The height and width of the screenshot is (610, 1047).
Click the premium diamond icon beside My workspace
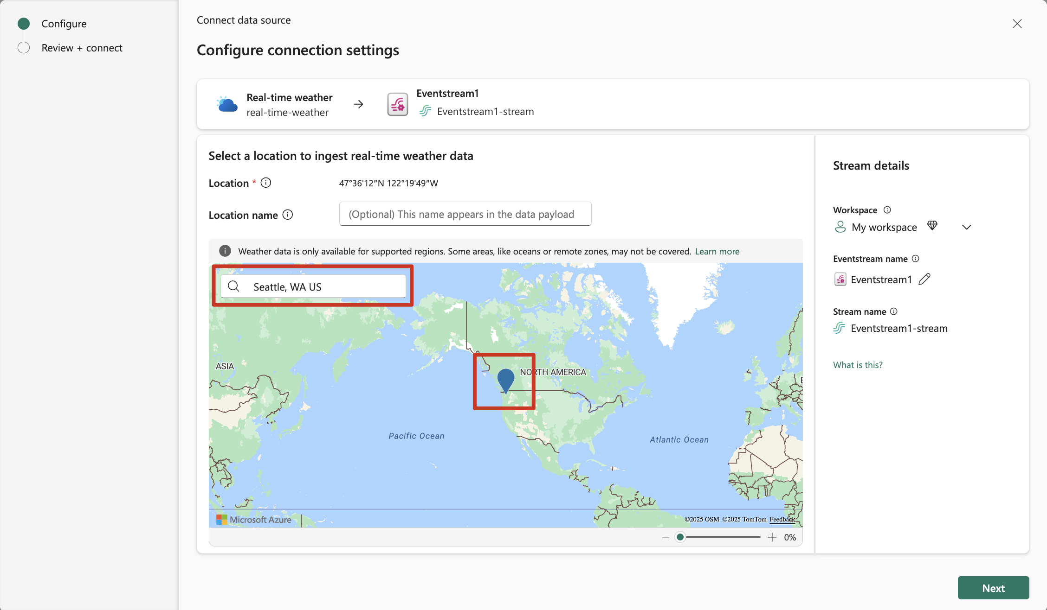(x=932, y=226)
